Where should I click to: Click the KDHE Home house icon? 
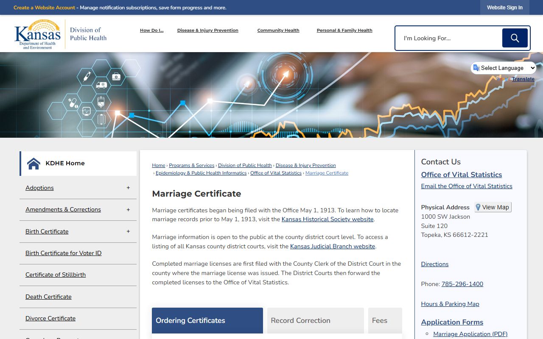(x=34, y=164)
